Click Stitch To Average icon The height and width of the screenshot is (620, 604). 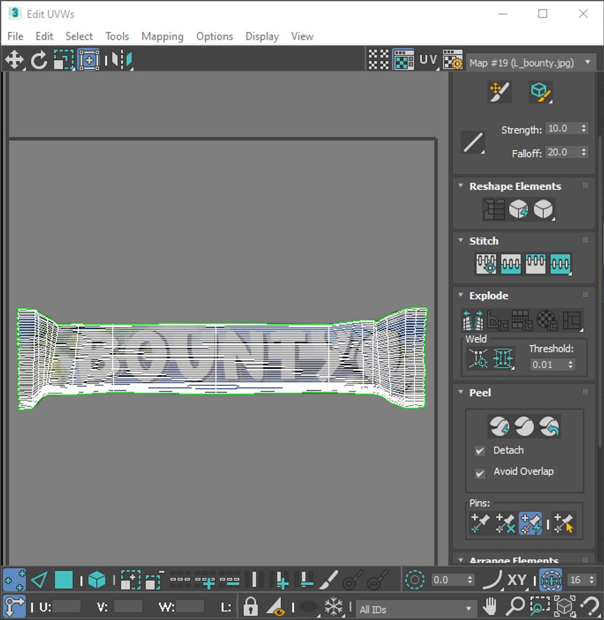pyautogui.click(x=510, y=263)
